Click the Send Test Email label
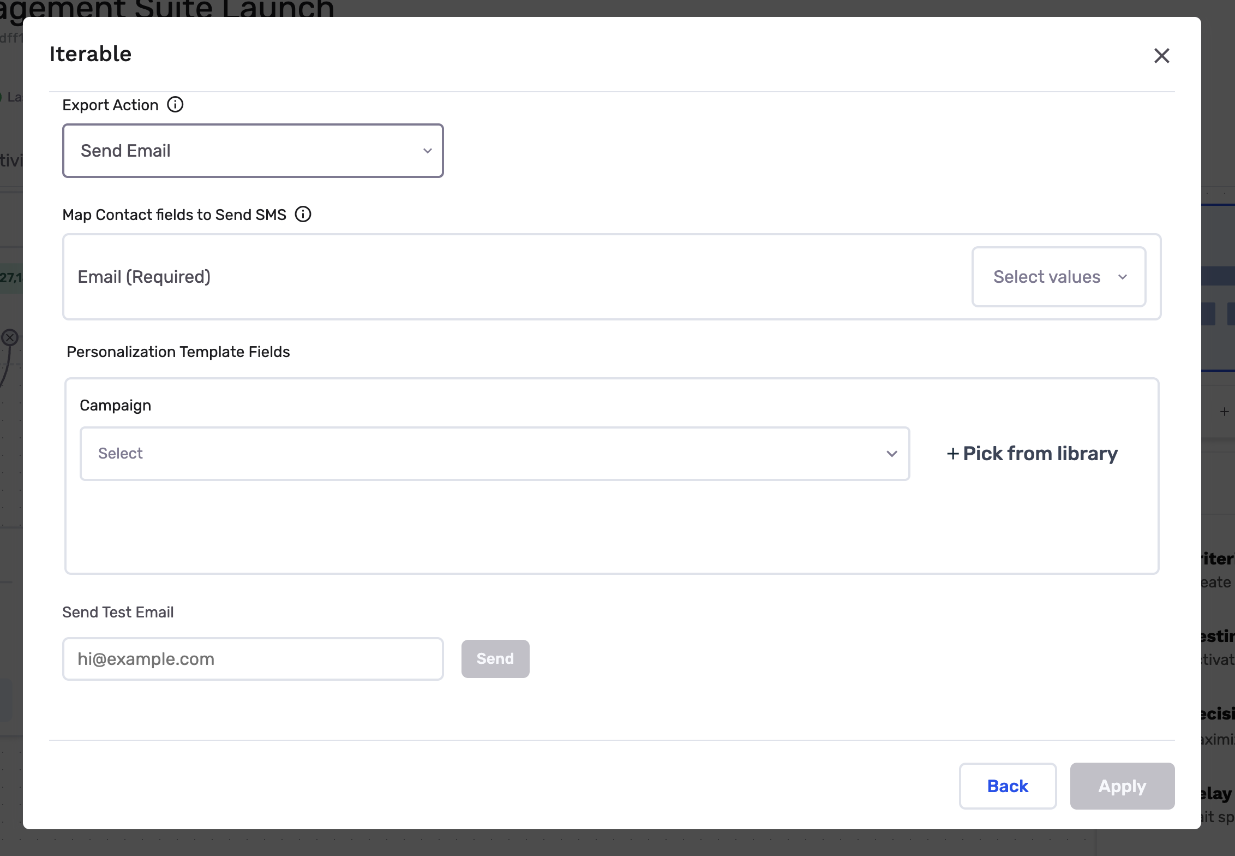Screen dimensions: 1235x856 118,613
